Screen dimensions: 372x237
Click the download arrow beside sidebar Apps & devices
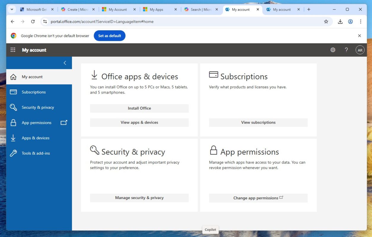(x=13, y=138)
